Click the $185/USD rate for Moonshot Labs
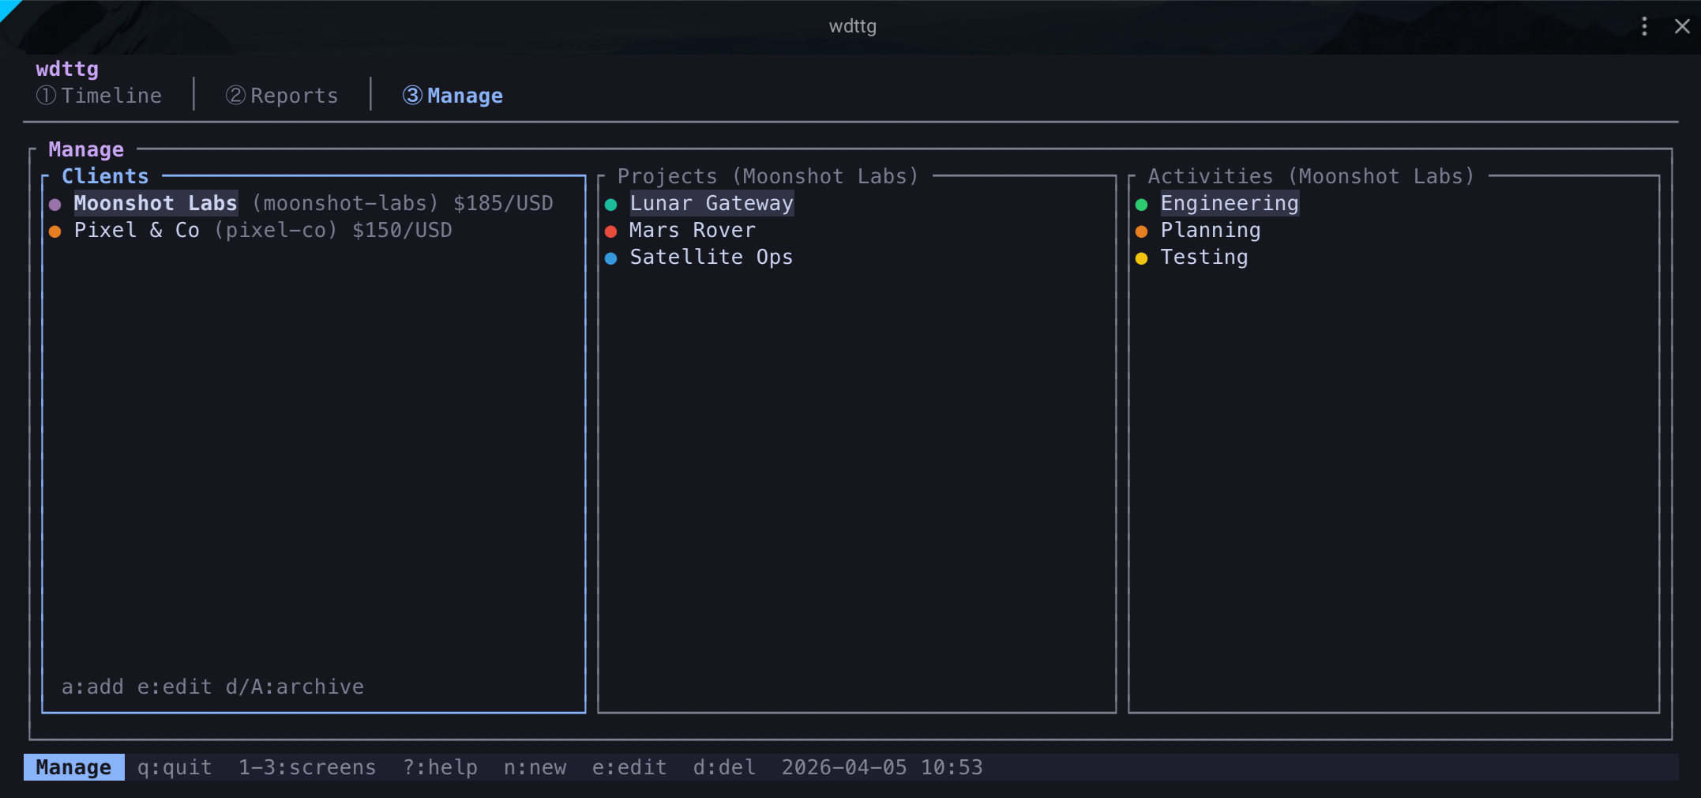1701x798 pixels. (503, 203)
